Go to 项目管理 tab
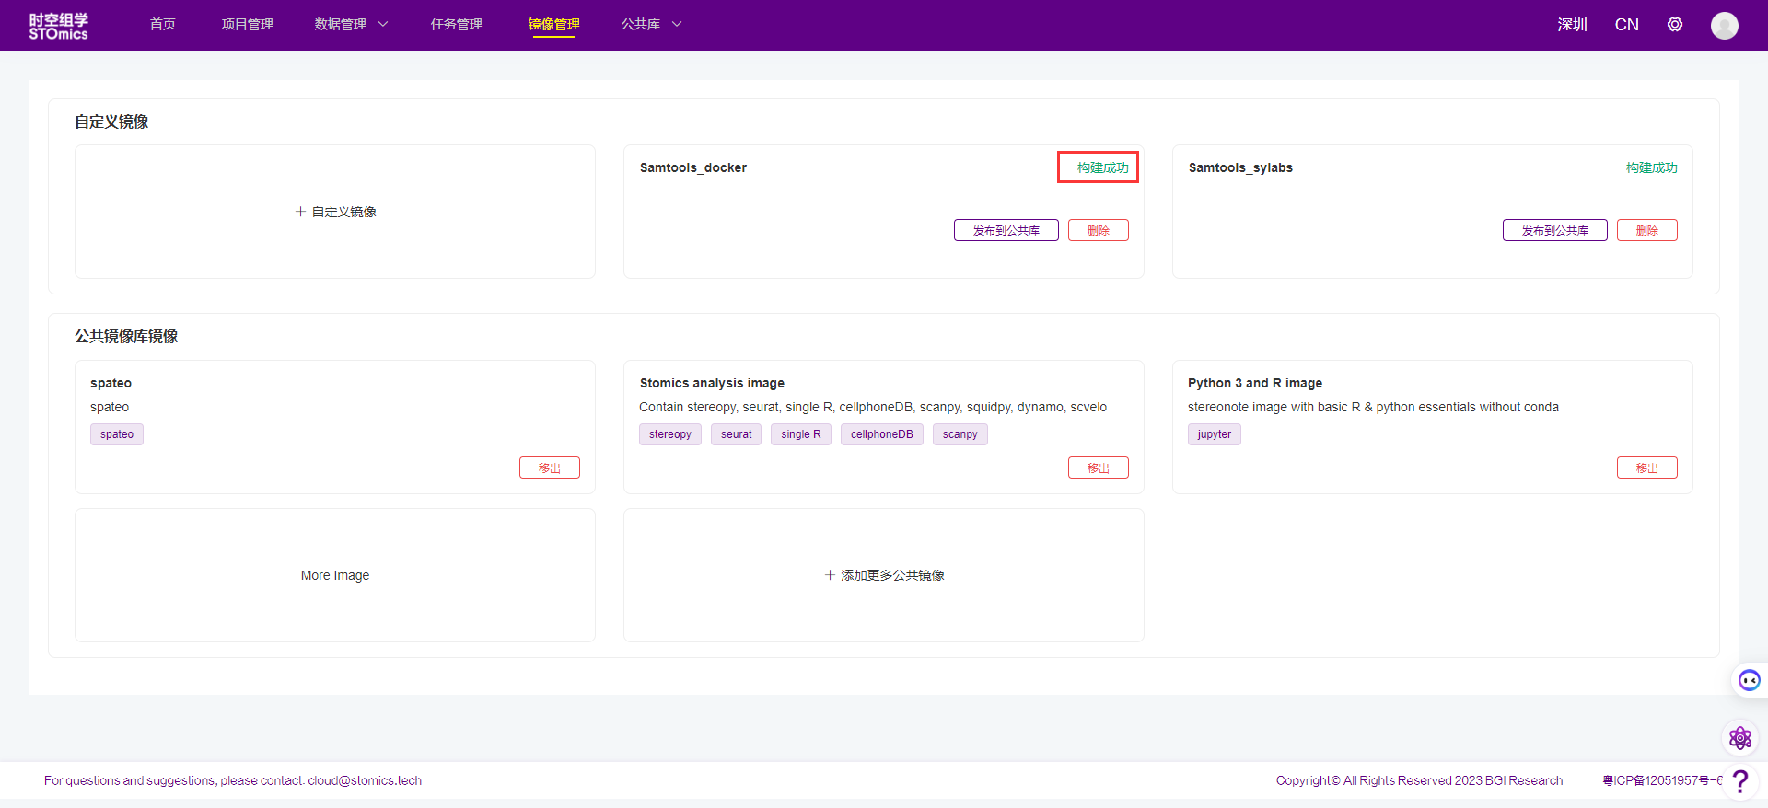 point(247,25)
